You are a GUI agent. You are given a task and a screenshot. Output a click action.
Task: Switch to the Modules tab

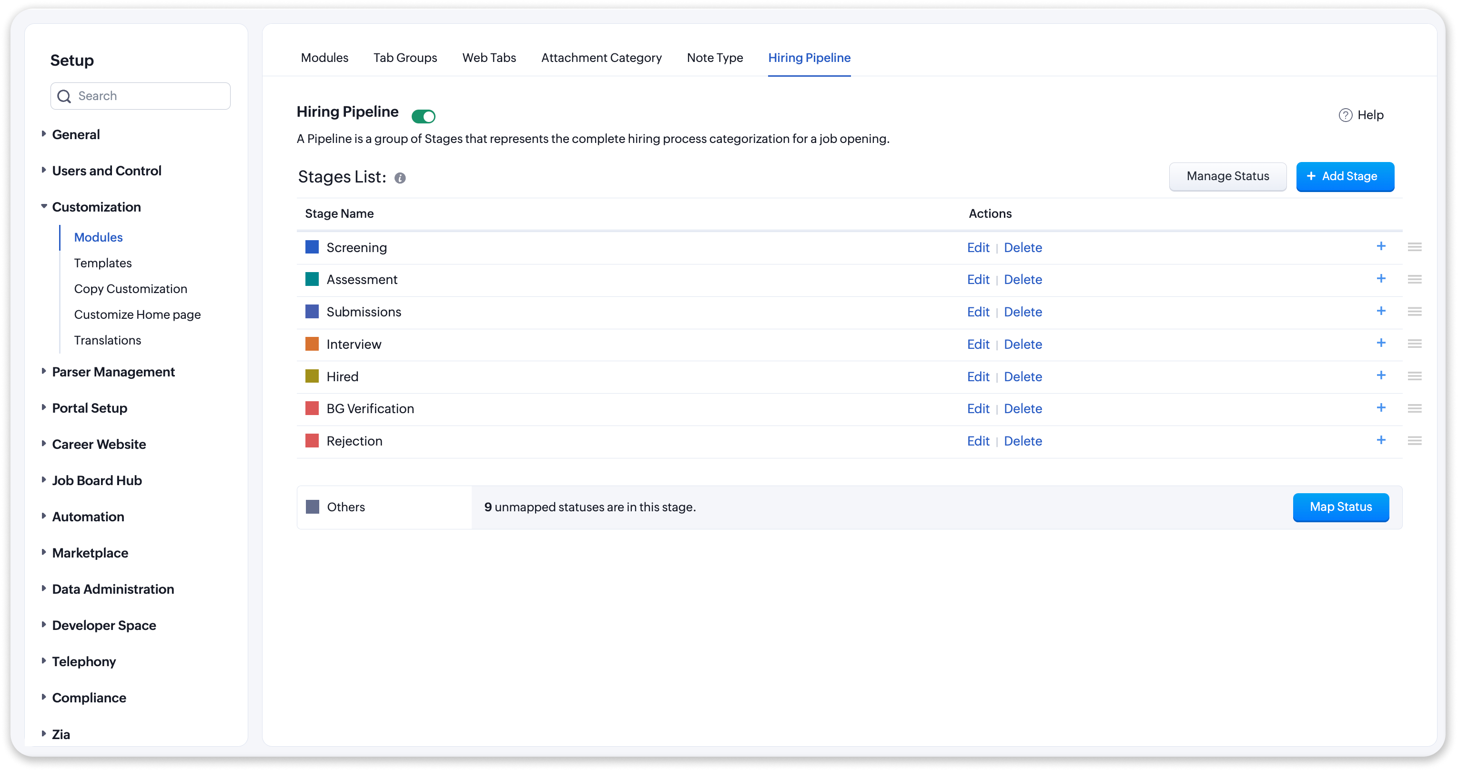tap(325, 58)
